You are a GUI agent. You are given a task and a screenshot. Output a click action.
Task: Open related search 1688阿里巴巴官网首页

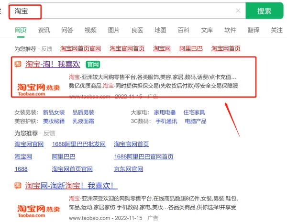[x=143, y=156]
